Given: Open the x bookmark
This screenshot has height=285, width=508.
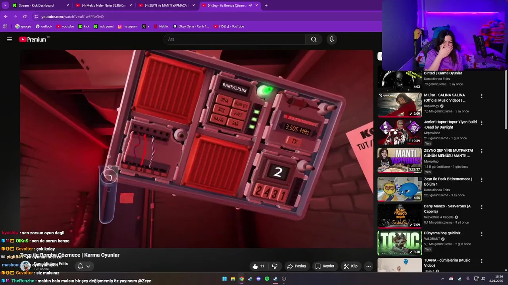Looking at the screenshot, I should 146,27.
